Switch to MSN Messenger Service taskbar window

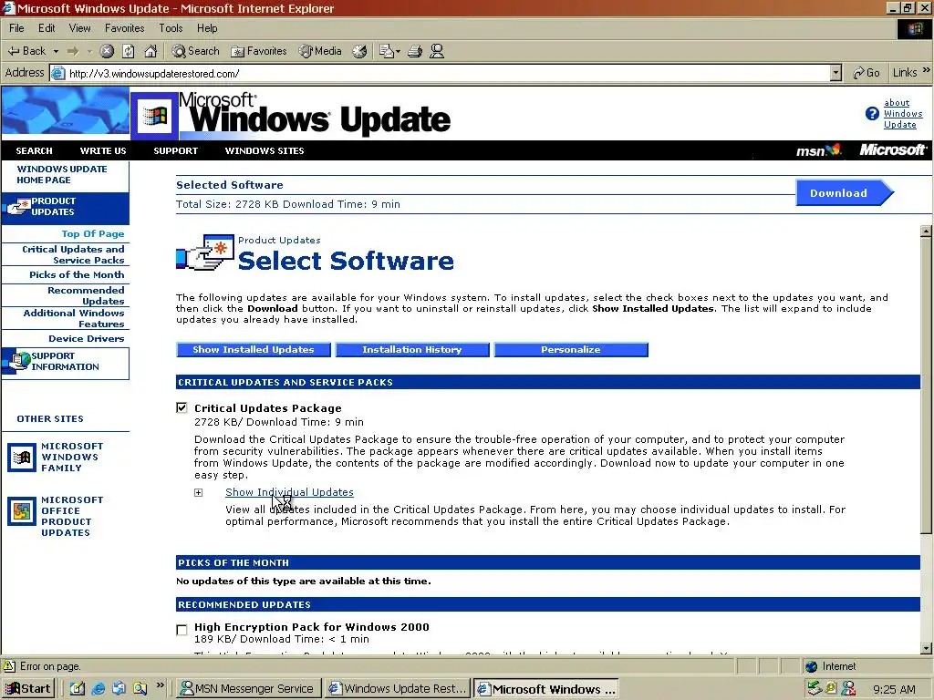click(x=249, y=689)
